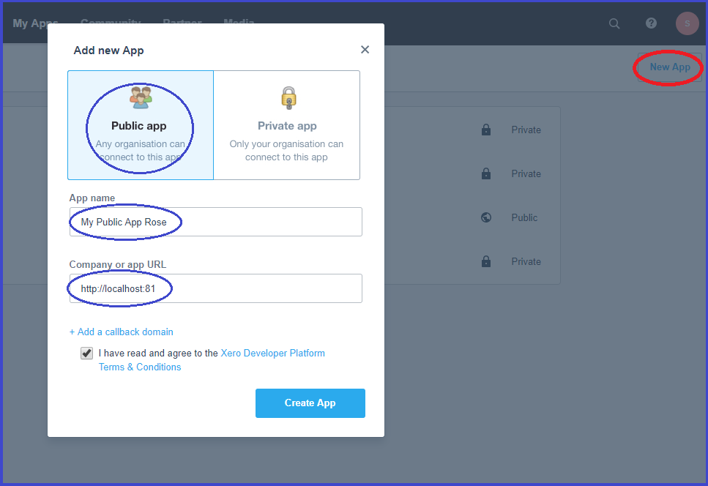708x486 pixels.
Task: Close the Add new App dialog
Action: point(365,50)
